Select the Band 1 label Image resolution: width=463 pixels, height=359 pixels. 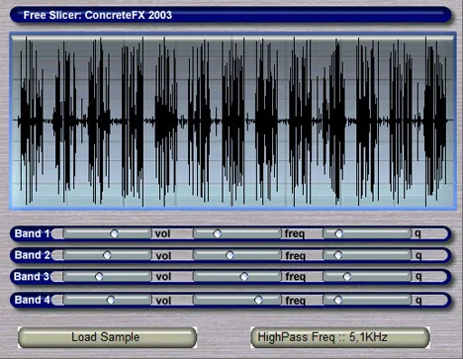click(x=32, y=233)
